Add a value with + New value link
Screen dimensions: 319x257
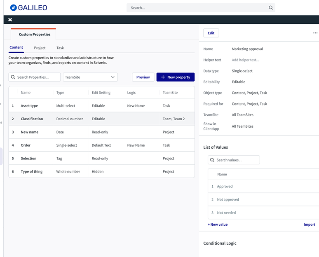point(218,224)
